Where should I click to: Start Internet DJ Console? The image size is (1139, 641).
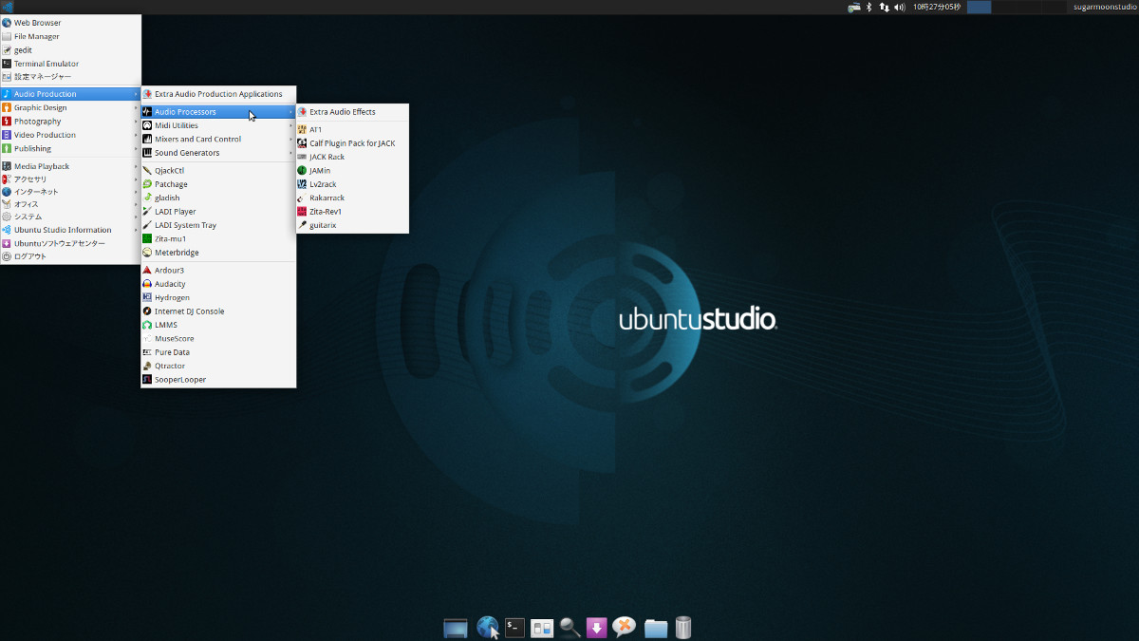[218, 311]
